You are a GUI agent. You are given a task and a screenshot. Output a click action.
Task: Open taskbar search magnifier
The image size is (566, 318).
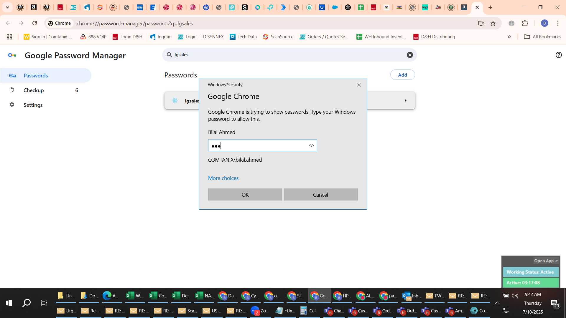(x=27, y=303)
